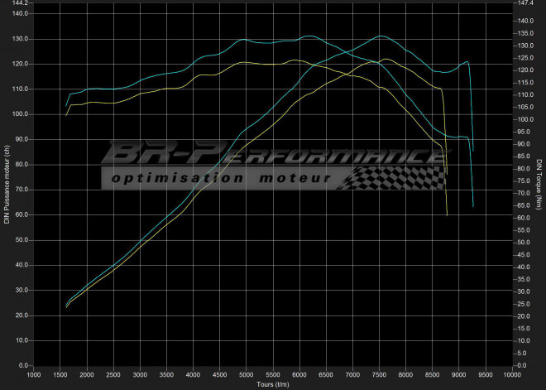Click the 135.0 label on the right torque axis
546x390 pixels.
(524, 33)
